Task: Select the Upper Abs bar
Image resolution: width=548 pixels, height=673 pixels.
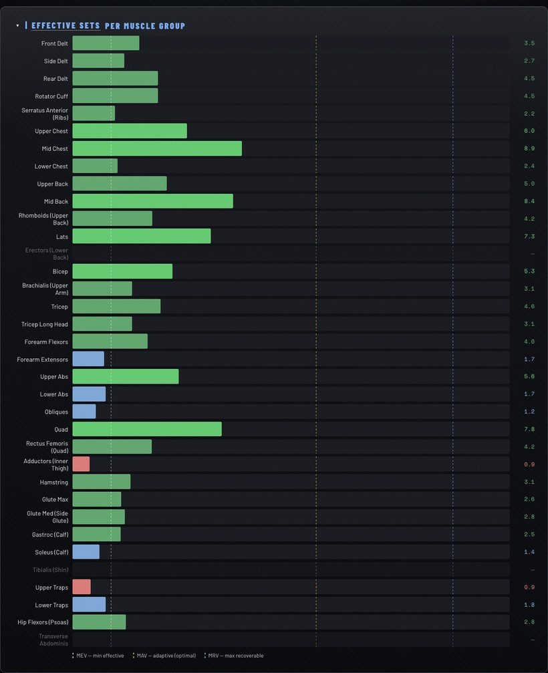Action: tap(126, 376)
